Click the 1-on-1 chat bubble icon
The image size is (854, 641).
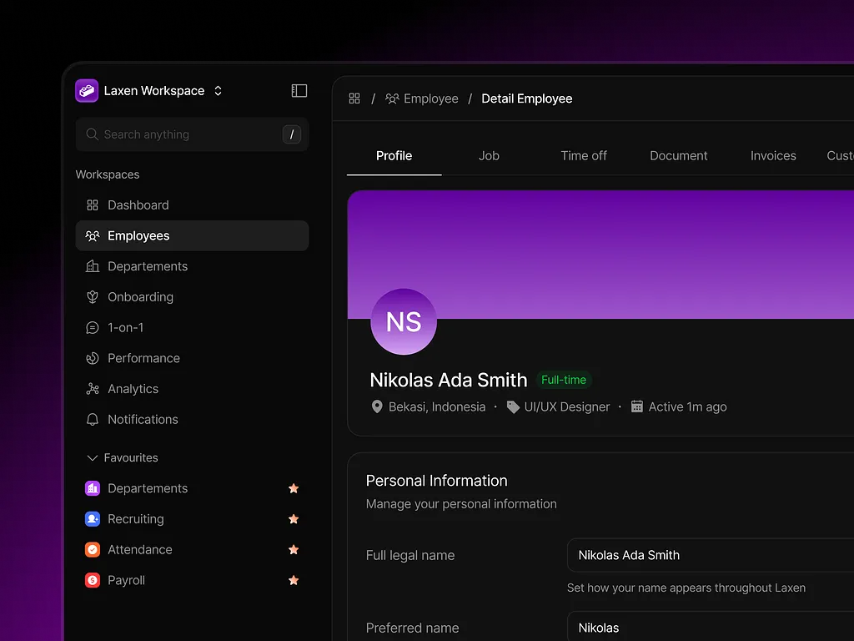tap(93, 327)
